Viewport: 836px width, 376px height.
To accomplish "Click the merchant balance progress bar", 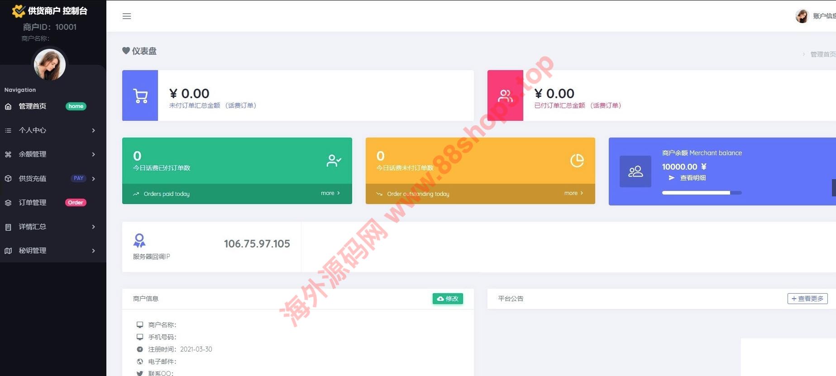I will [x=702, y=193].
